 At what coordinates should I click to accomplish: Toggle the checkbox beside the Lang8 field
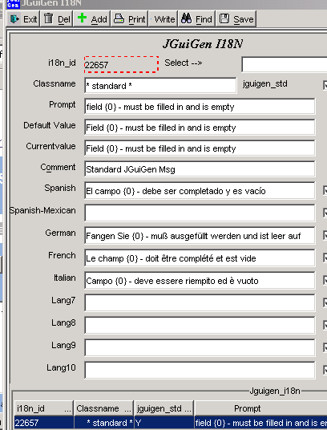coord(325,325)
